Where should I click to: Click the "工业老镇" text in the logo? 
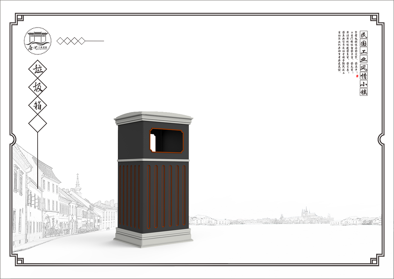(42, 47)
